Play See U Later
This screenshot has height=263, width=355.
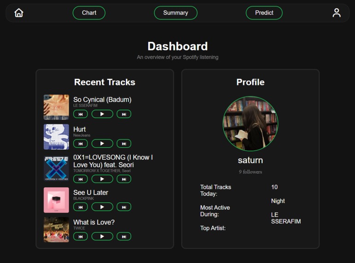pos(102,207)
